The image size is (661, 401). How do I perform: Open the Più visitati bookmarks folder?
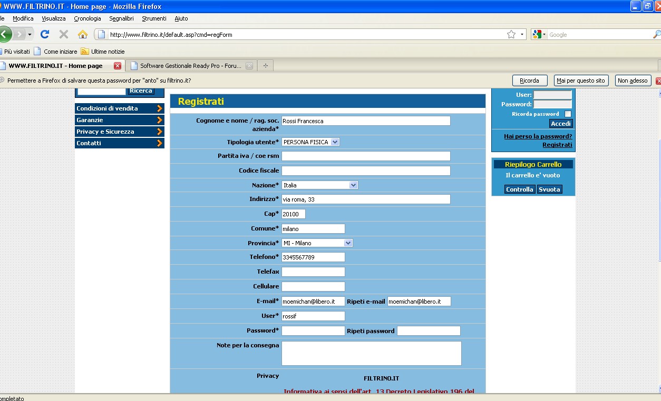[15, 52]
